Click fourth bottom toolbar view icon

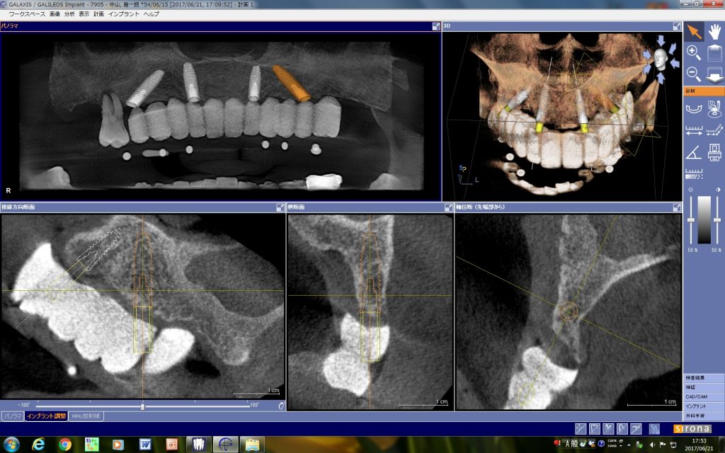(x=622, y=429)
